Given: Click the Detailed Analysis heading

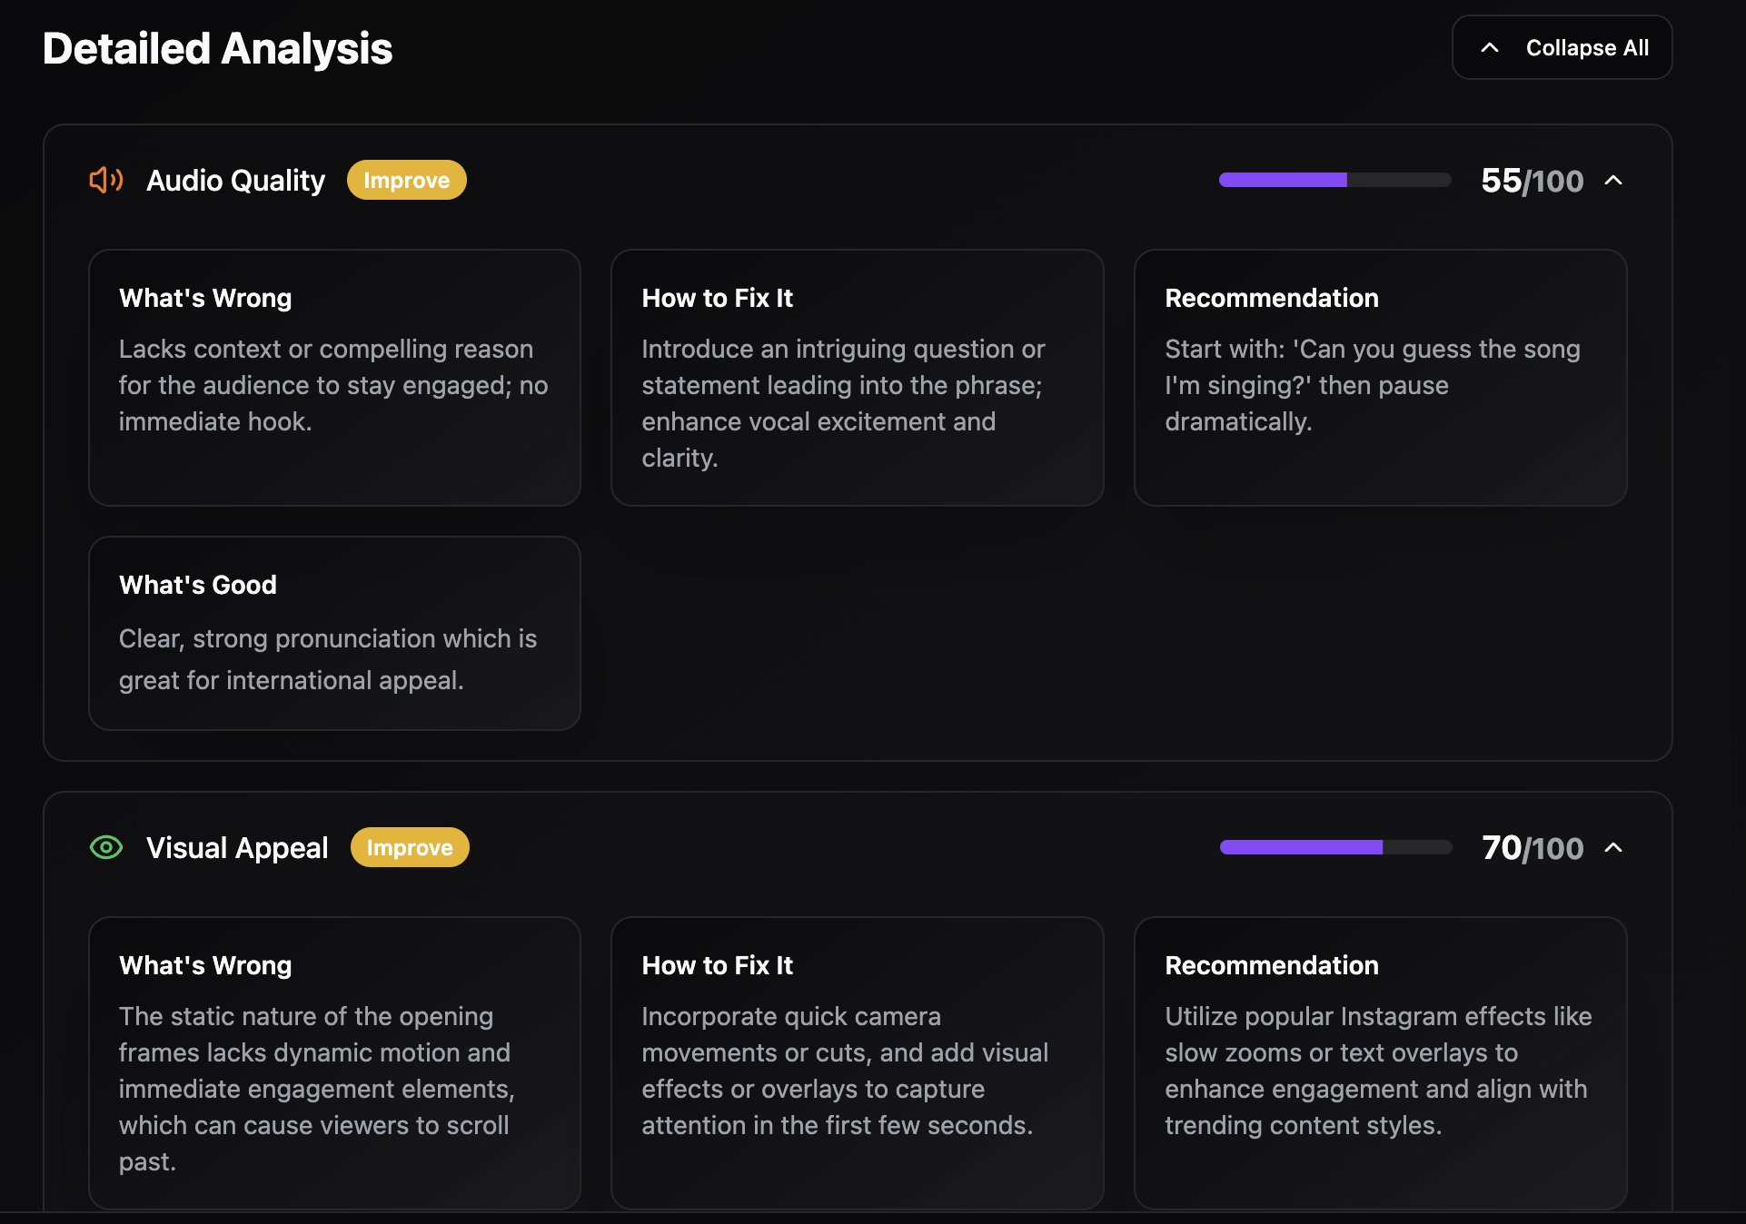Looking at the screenshot, I should pos(217,48).
